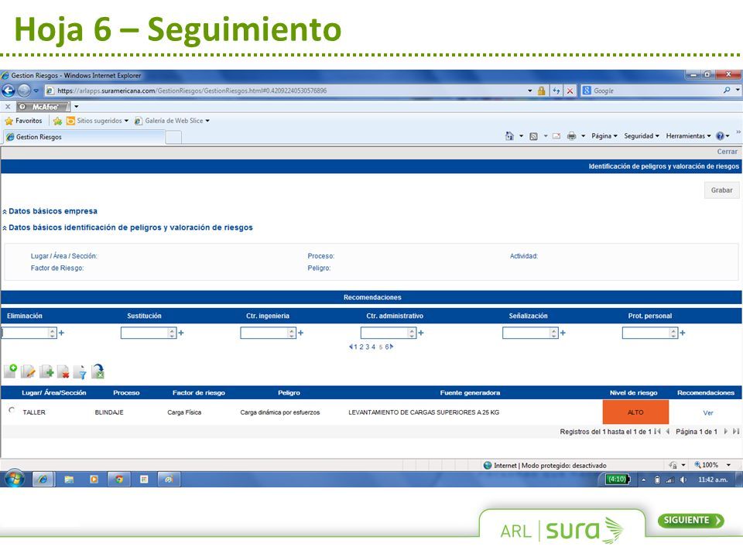Click the browser back arrow button
This screenshot has height=557, width=743.
coord(9,91)
